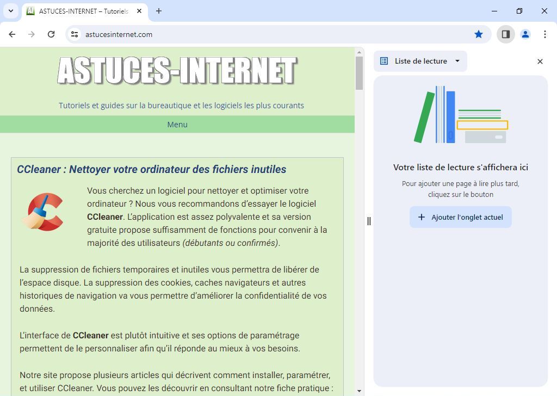Open the tab search chevron at top left
Image resolution: width=557 pixels, height=396 pixels.
(10, 11)
